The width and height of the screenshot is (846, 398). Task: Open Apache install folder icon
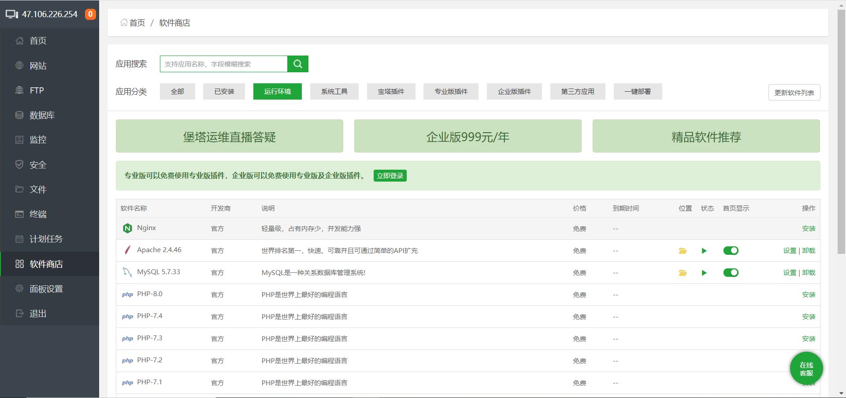click(683, 251)
